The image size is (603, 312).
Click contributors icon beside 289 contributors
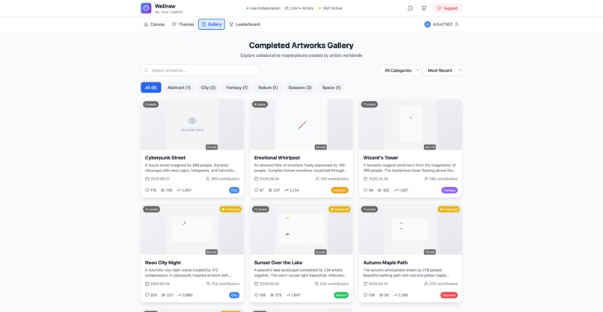click(x=208, y=179)
